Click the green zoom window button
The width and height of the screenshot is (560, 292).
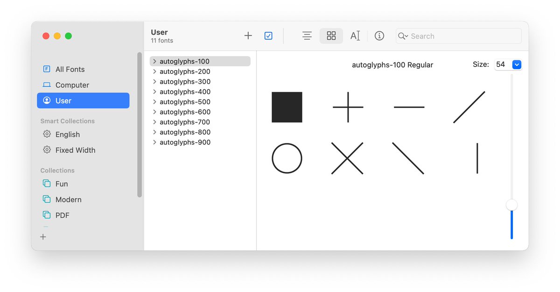tap(69, 36)
